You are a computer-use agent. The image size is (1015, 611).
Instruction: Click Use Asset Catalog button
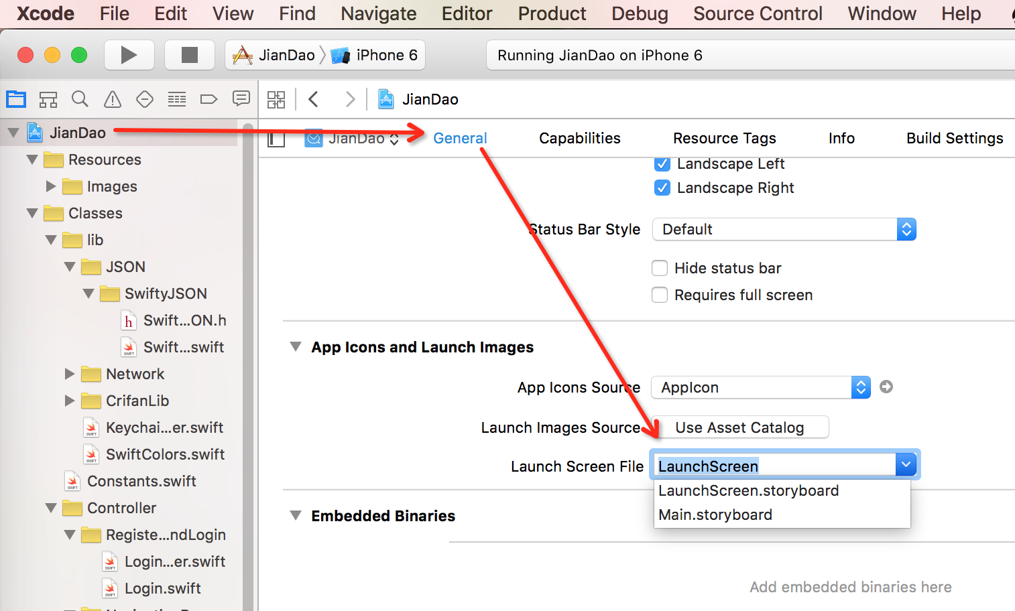point(739,427)
